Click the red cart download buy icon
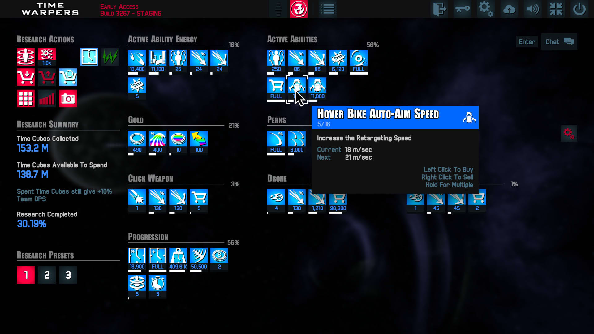Screen dimensions: 594x334 (26, 77)
